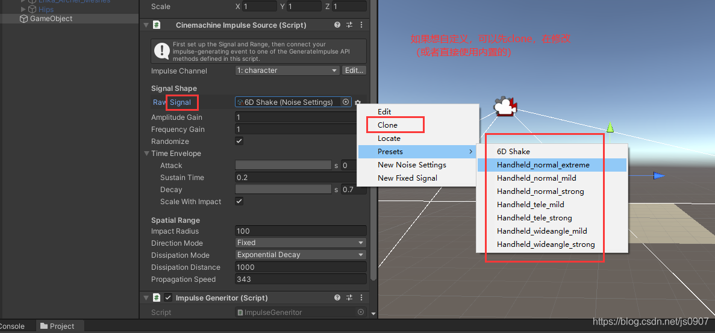
Task: Open more options menu of Cinemachine Impulse Source
Action: point(361,25)
